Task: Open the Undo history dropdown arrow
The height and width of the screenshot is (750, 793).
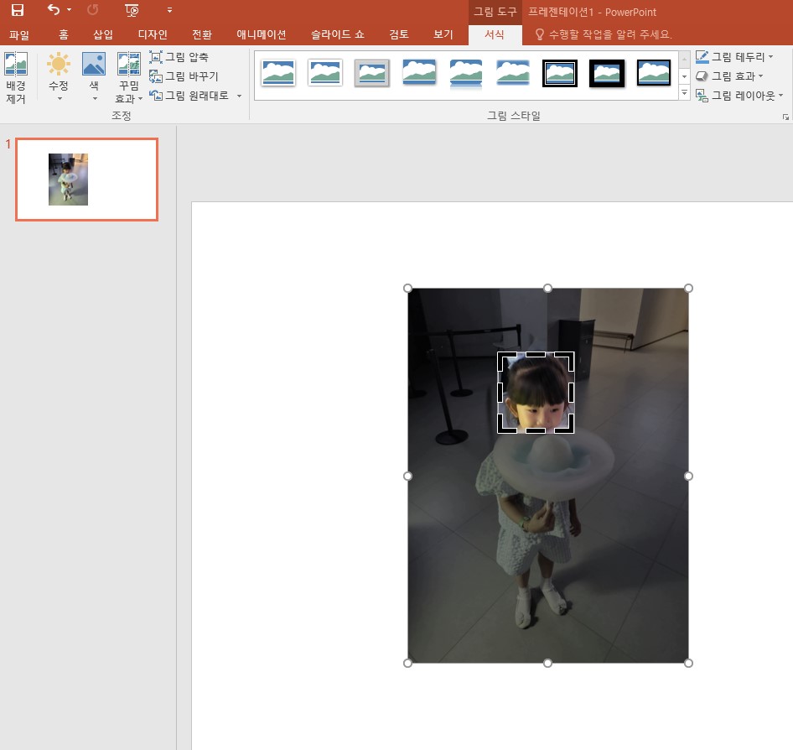Action: (x=70, y=10)
